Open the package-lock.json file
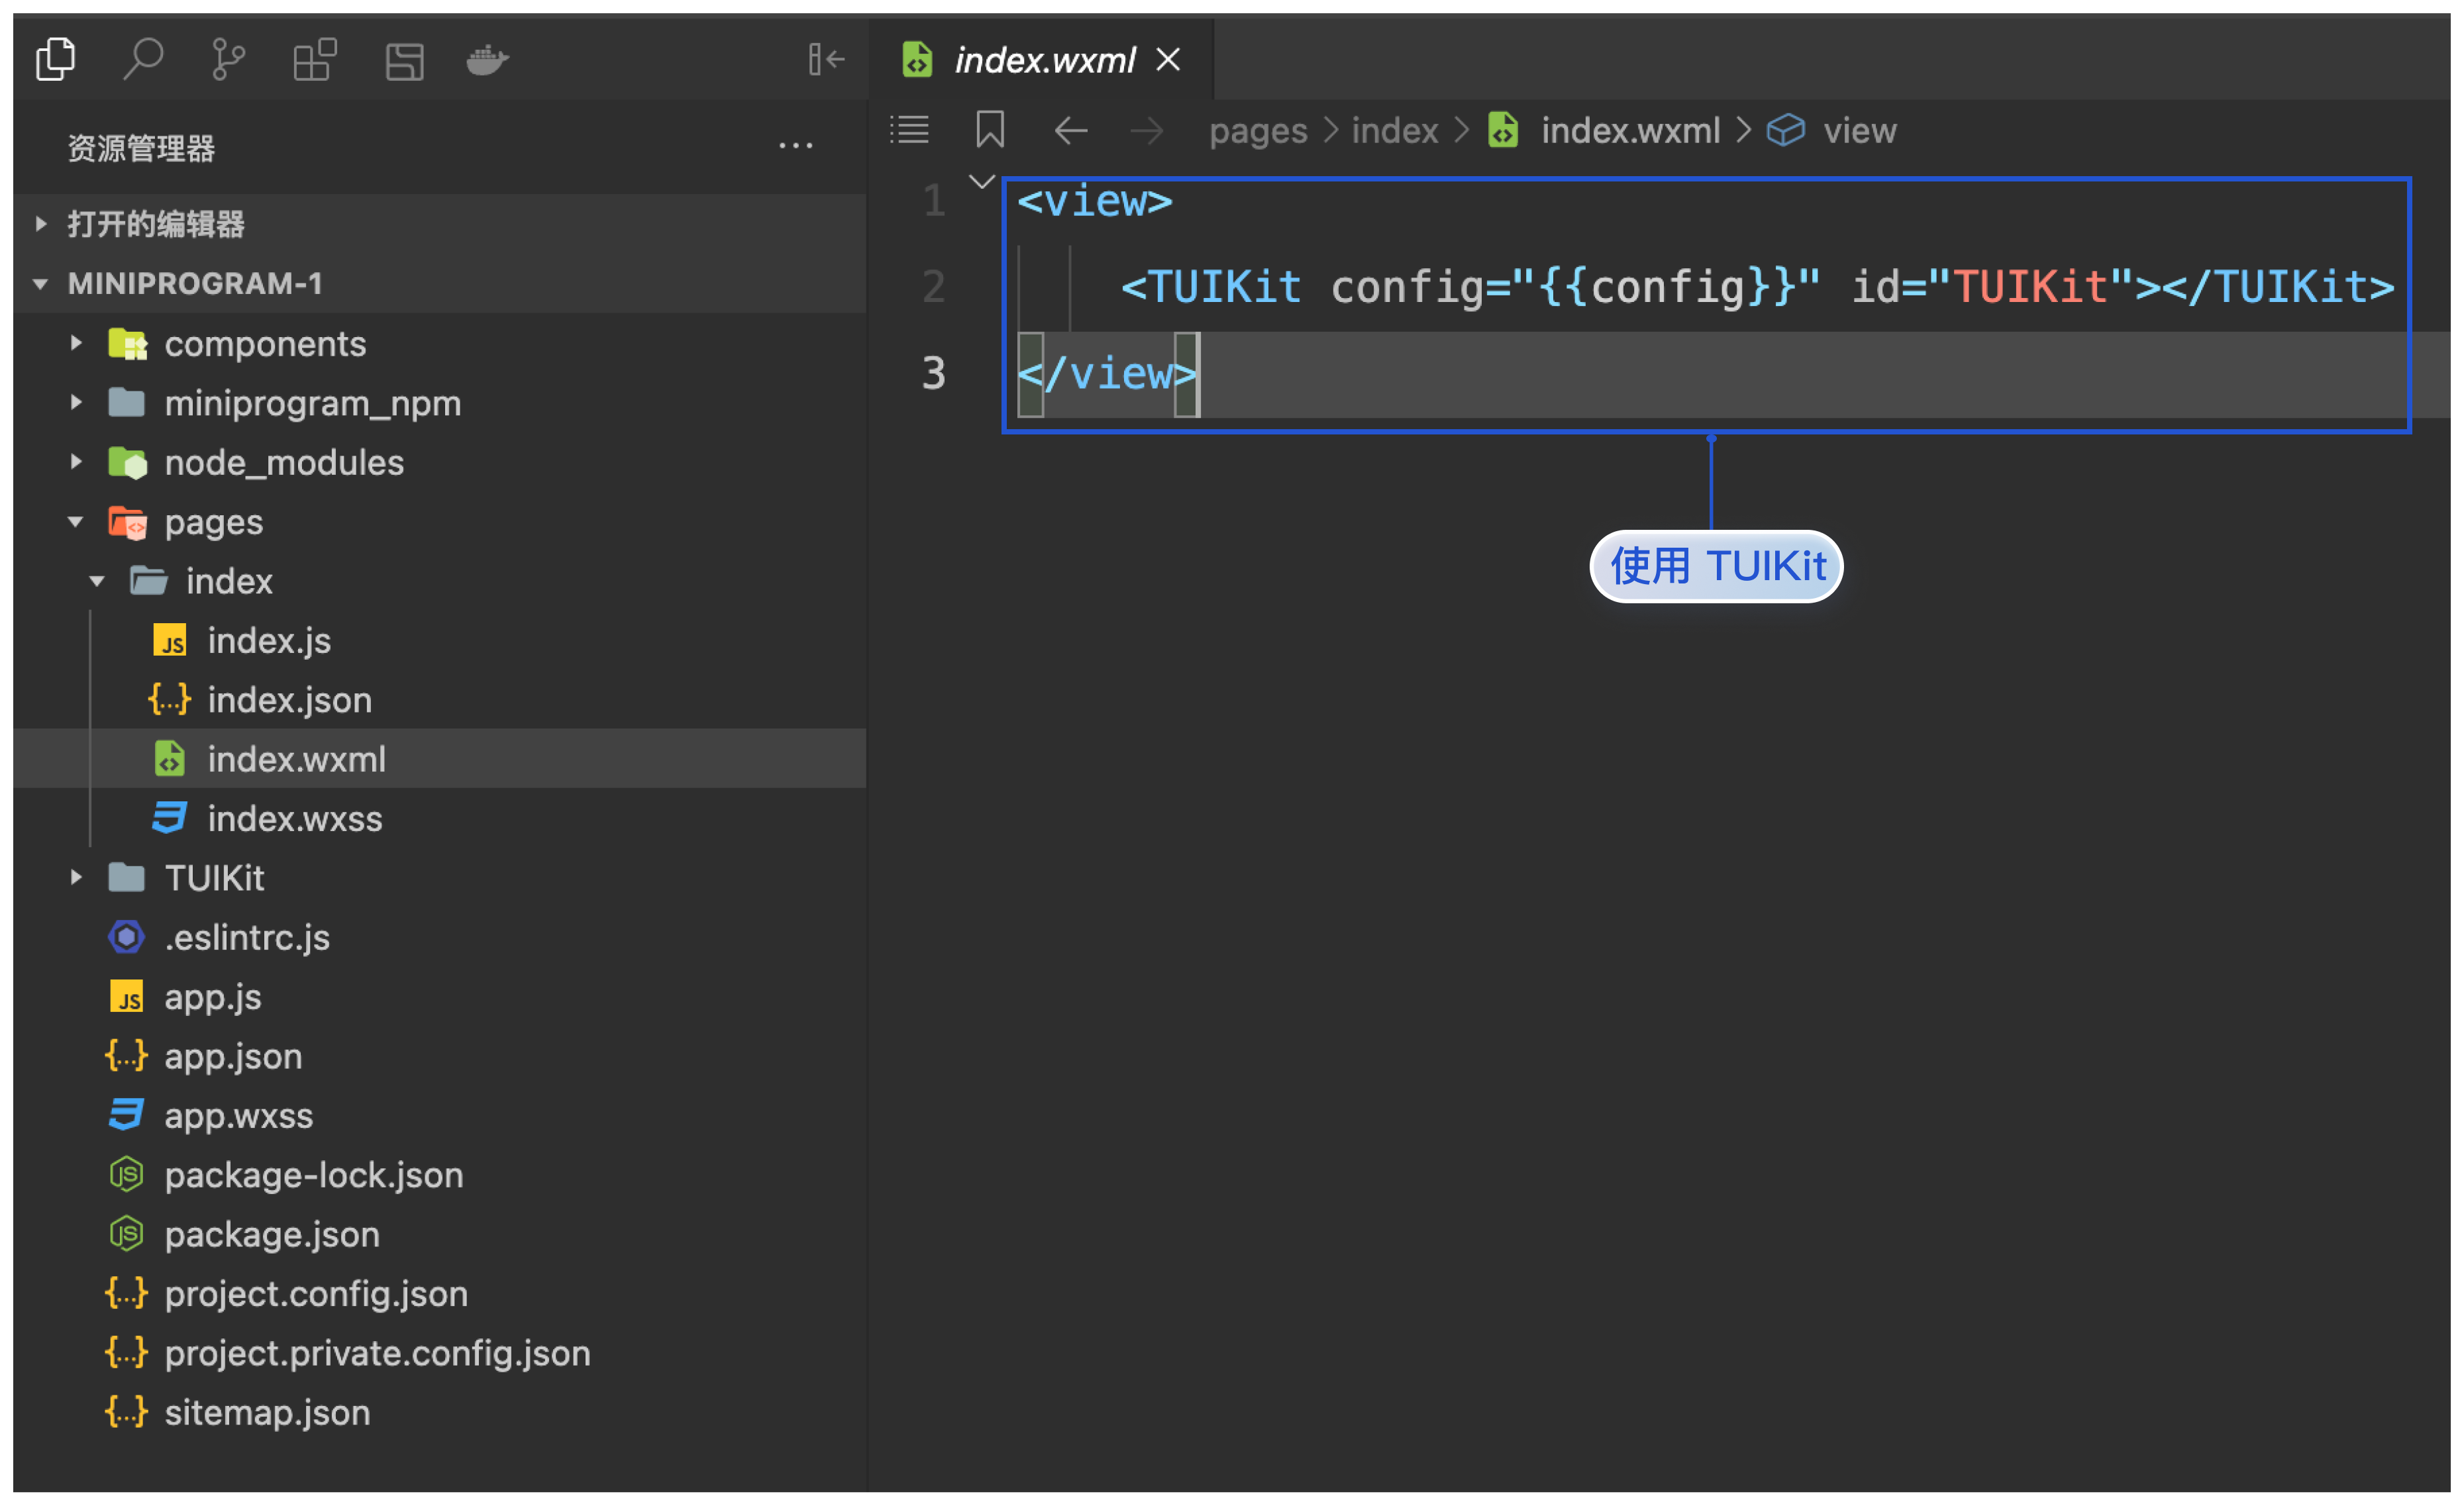This screenshot has width=2464, height=1506. tap(440, 1175)
